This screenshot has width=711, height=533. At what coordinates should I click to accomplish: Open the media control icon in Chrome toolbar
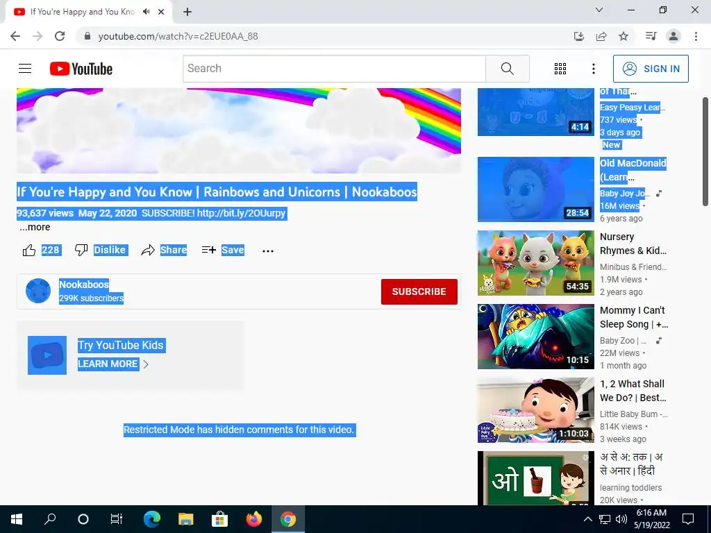tap(651, 36)
